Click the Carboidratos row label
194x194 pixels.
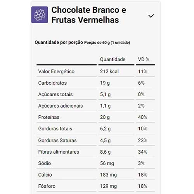52,83
